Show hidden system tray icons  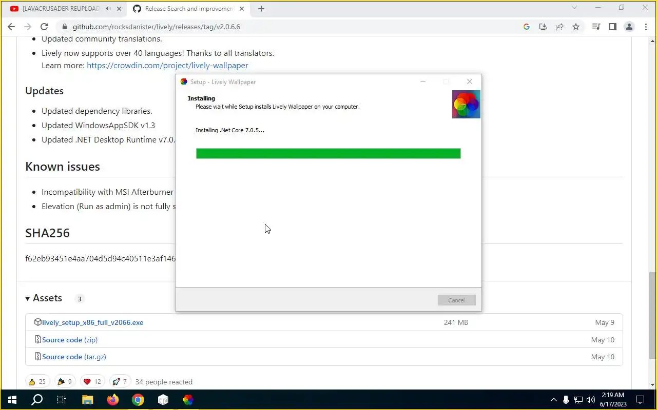coord(553,400)
